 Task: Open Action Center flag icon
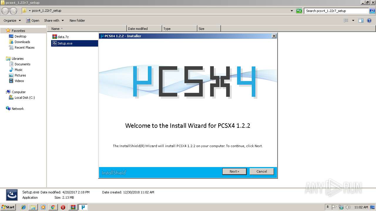(334, 207)
